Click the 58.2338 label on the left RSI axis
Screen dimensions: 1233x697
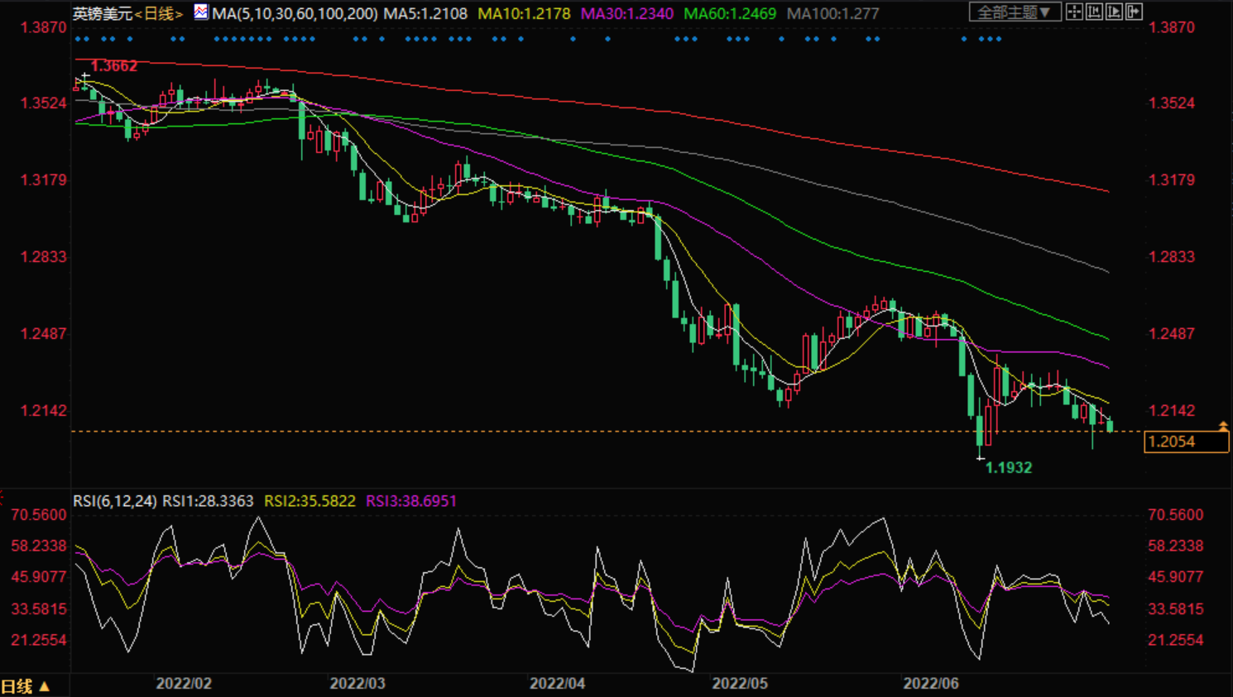39,546
